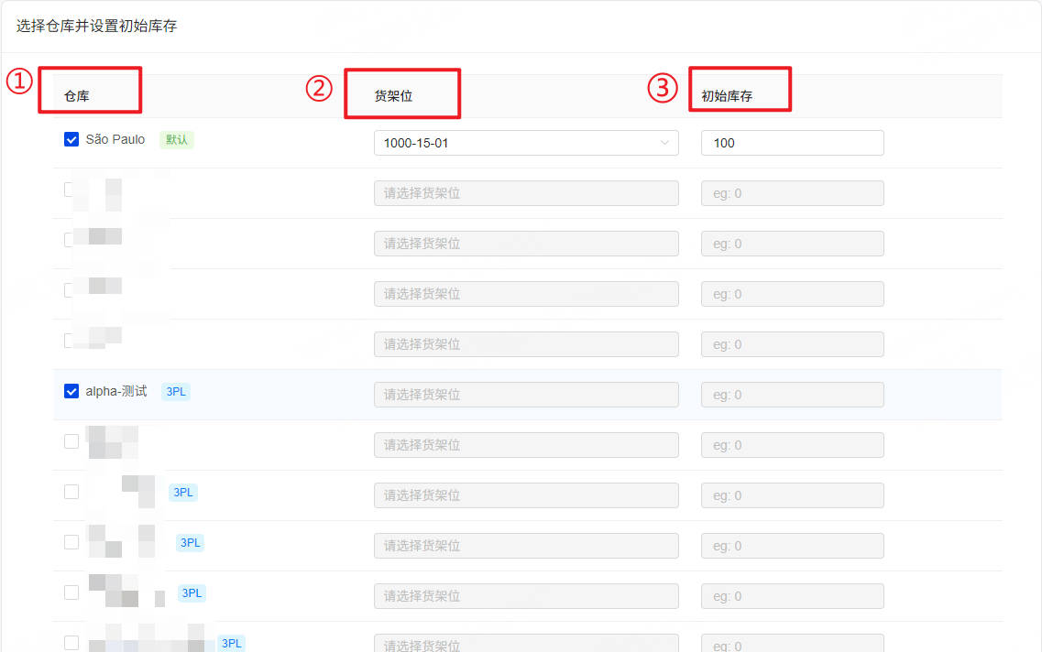Uncheck the São Paulo warehouse checkbox

(x=71, y=139)
